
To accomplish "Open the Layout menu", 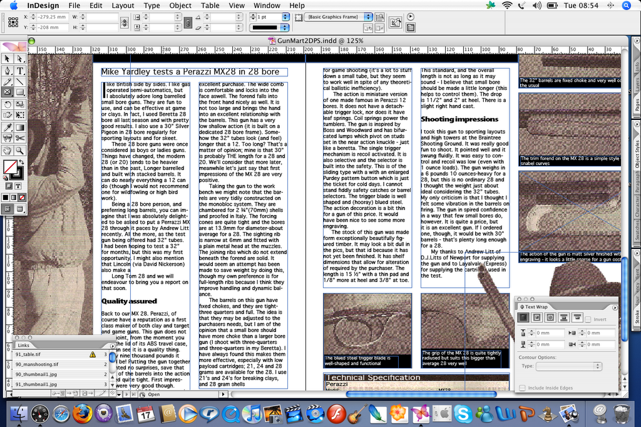I will 123,6.
